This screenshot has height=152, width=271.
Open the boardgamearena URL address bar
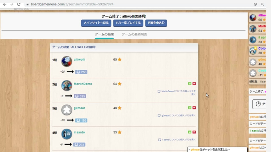coord(72,4)
